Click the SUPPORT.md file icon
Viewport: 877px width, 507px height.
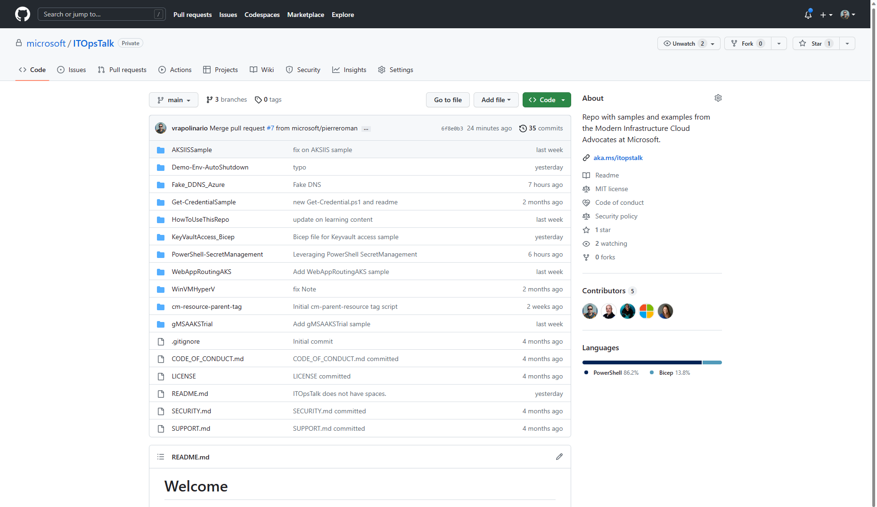click(161, 428)
